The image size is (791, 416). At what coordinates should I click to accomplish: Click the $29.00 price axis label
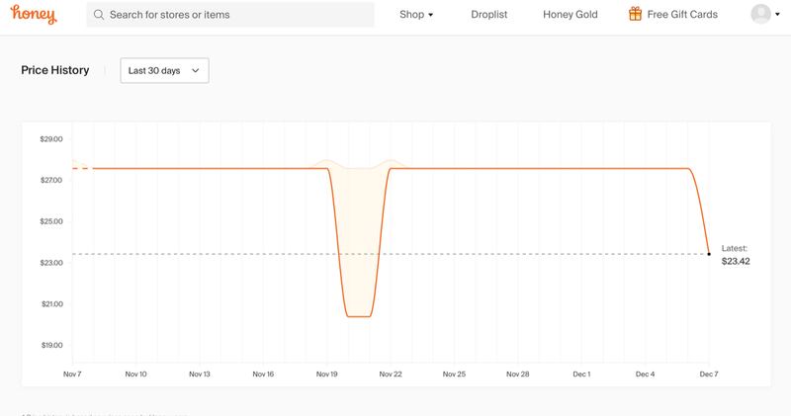50,139
